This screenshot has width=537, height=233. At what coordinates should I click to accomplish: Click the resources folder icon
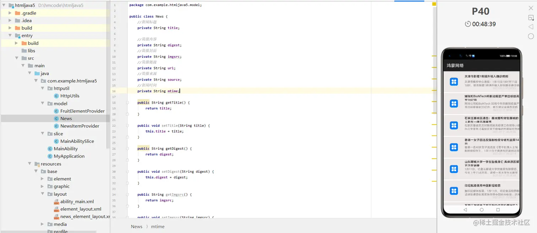(x=37, y=164)
